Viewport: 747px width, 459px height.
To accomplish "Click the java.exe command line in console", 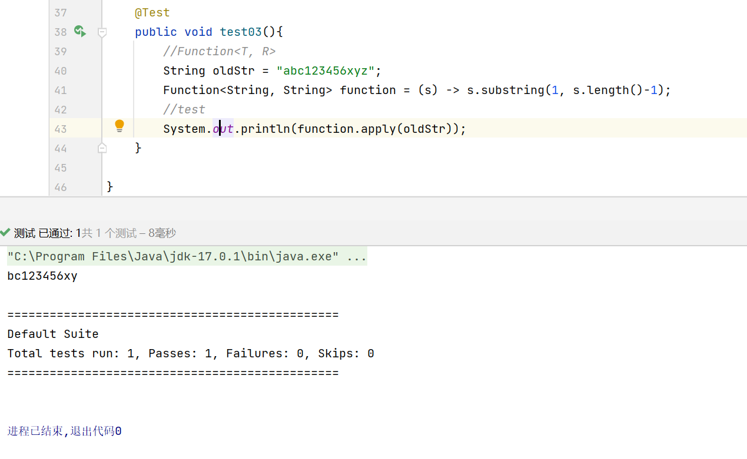I will (x=187, y=256).
